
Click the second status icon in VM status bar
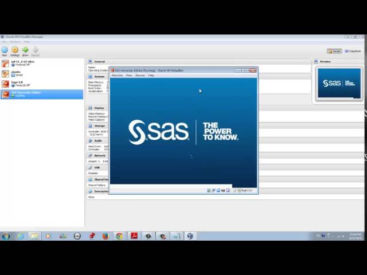(x=213, y=191)
